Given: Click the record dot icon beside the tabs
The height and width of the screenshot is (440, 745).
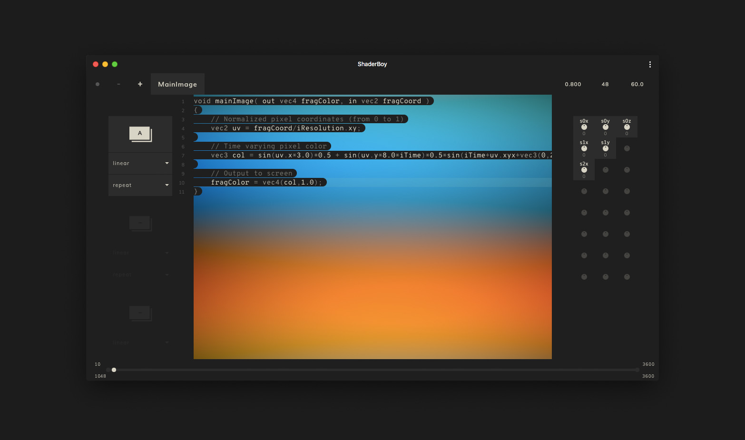Looking at the screenshot, I should pyautogui.click(x=98, y=84).
